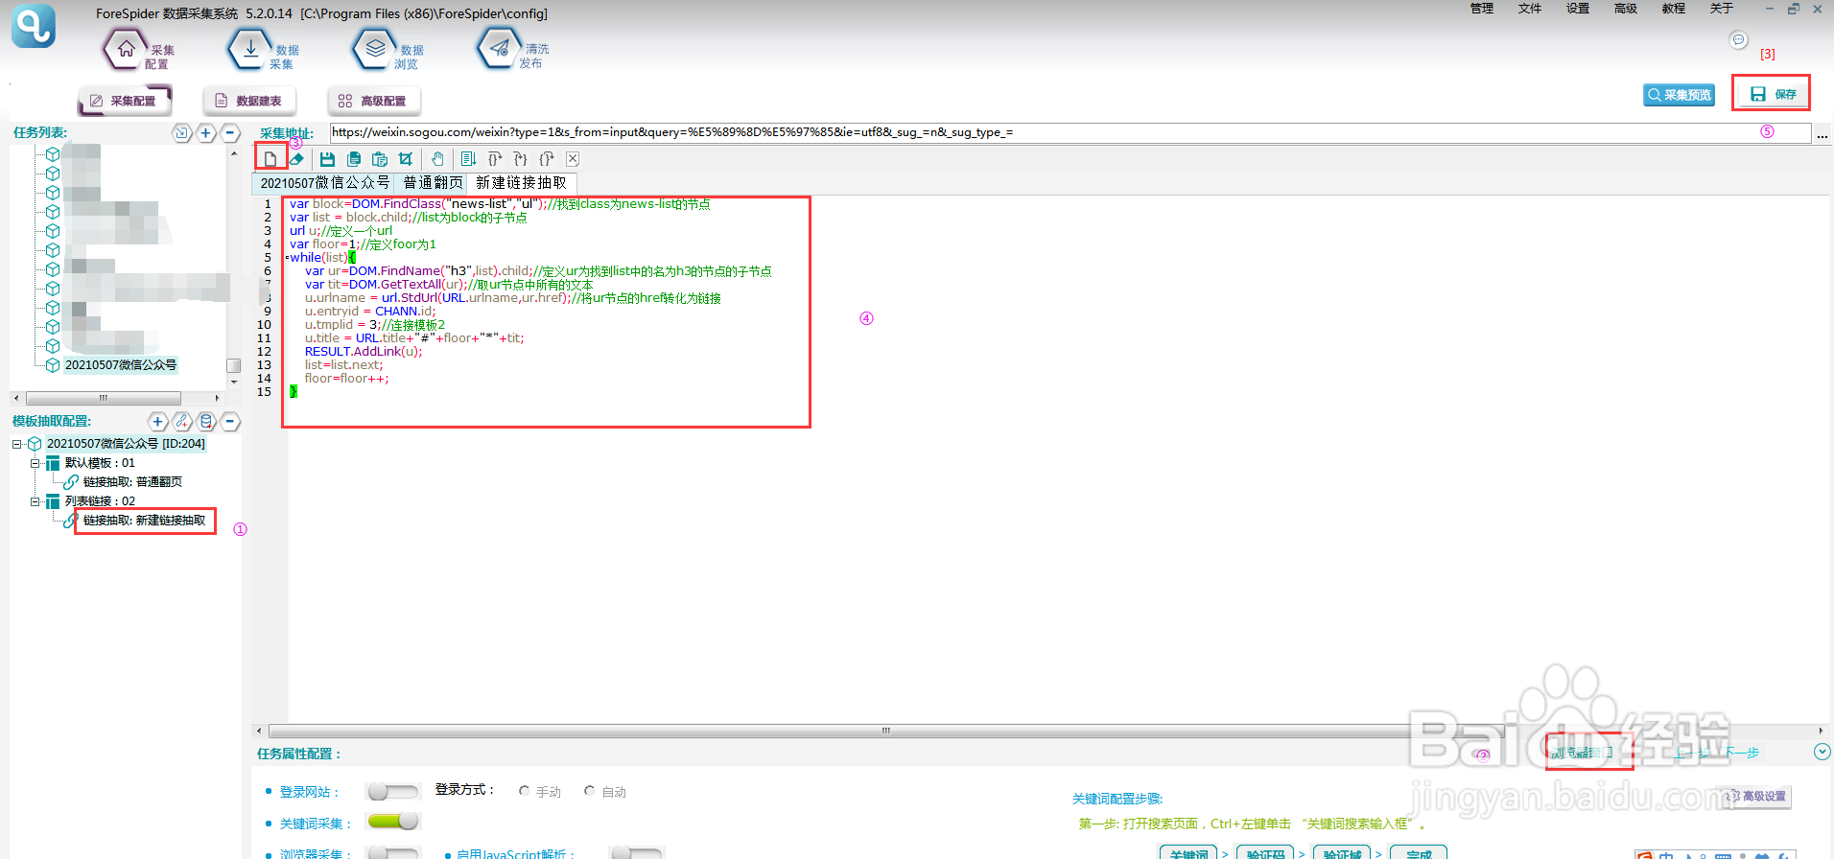
Task: Click the eraser clear icon in script toolbar
Action: [297, 159]
